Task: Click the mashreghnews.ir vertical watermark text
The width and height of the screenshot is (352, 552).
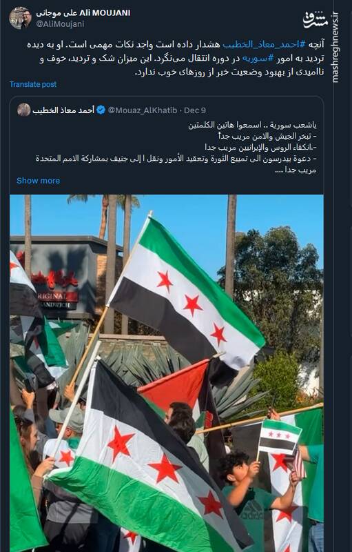Action: tap(335, 47)
